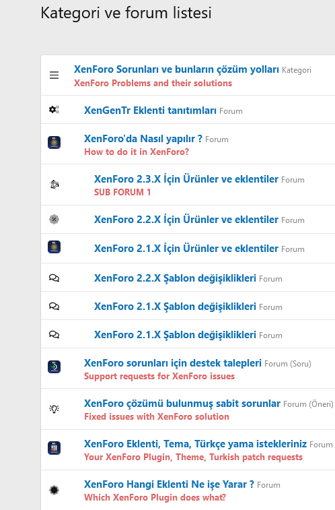Click the blue badge icon beside XenForo 2.1.X Ürünler

tap(54, 247)
